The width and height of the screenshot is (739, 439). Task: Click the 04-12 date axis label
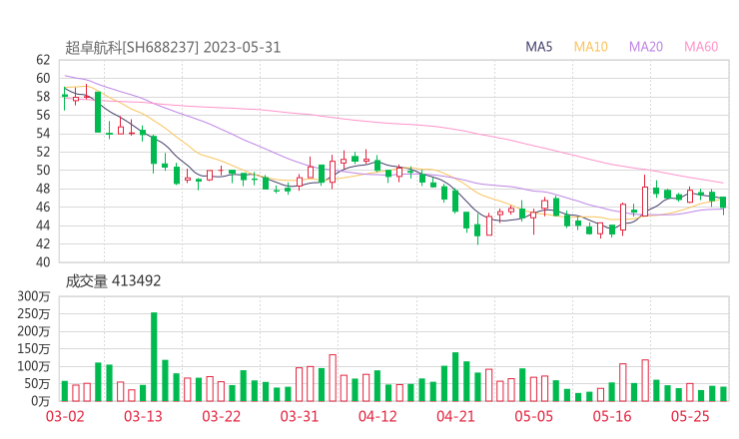377,416
